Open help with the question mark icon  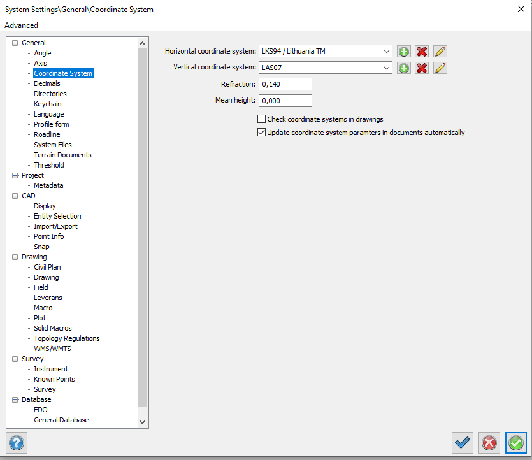(x=17, y=442)
